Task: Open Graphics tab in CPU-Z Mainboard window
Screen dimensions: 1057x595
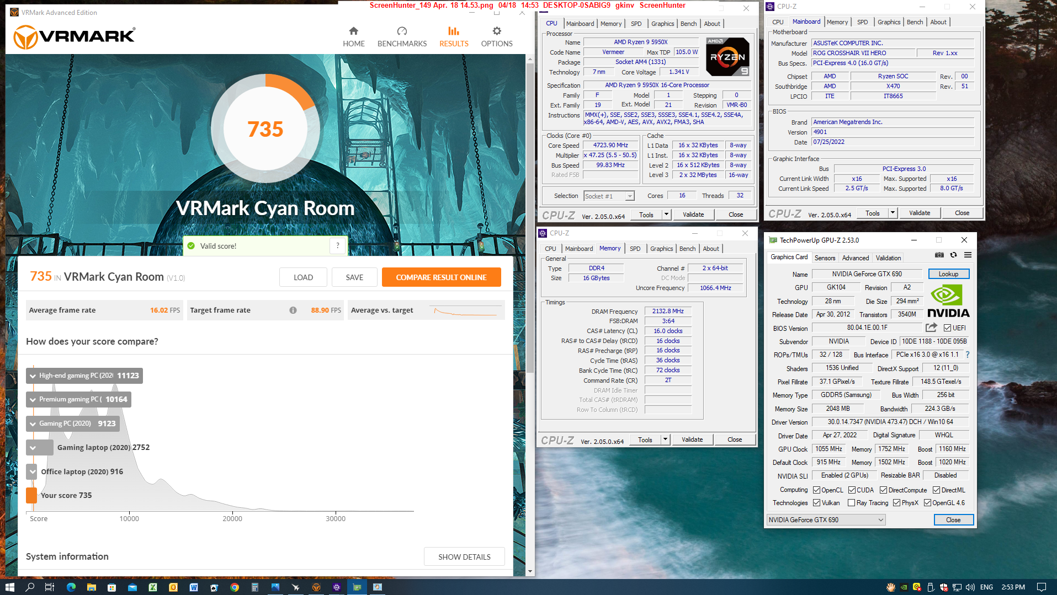Action: pyautogui.click(x=889, y=22)
